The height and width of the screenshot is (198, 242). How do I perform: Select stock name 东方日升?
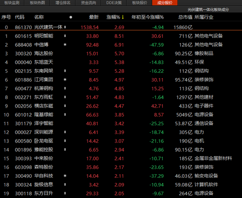tap(44, 193)
